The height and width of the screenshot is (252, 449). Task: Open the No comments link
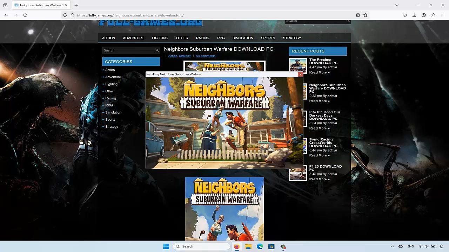tap(206, 56)
